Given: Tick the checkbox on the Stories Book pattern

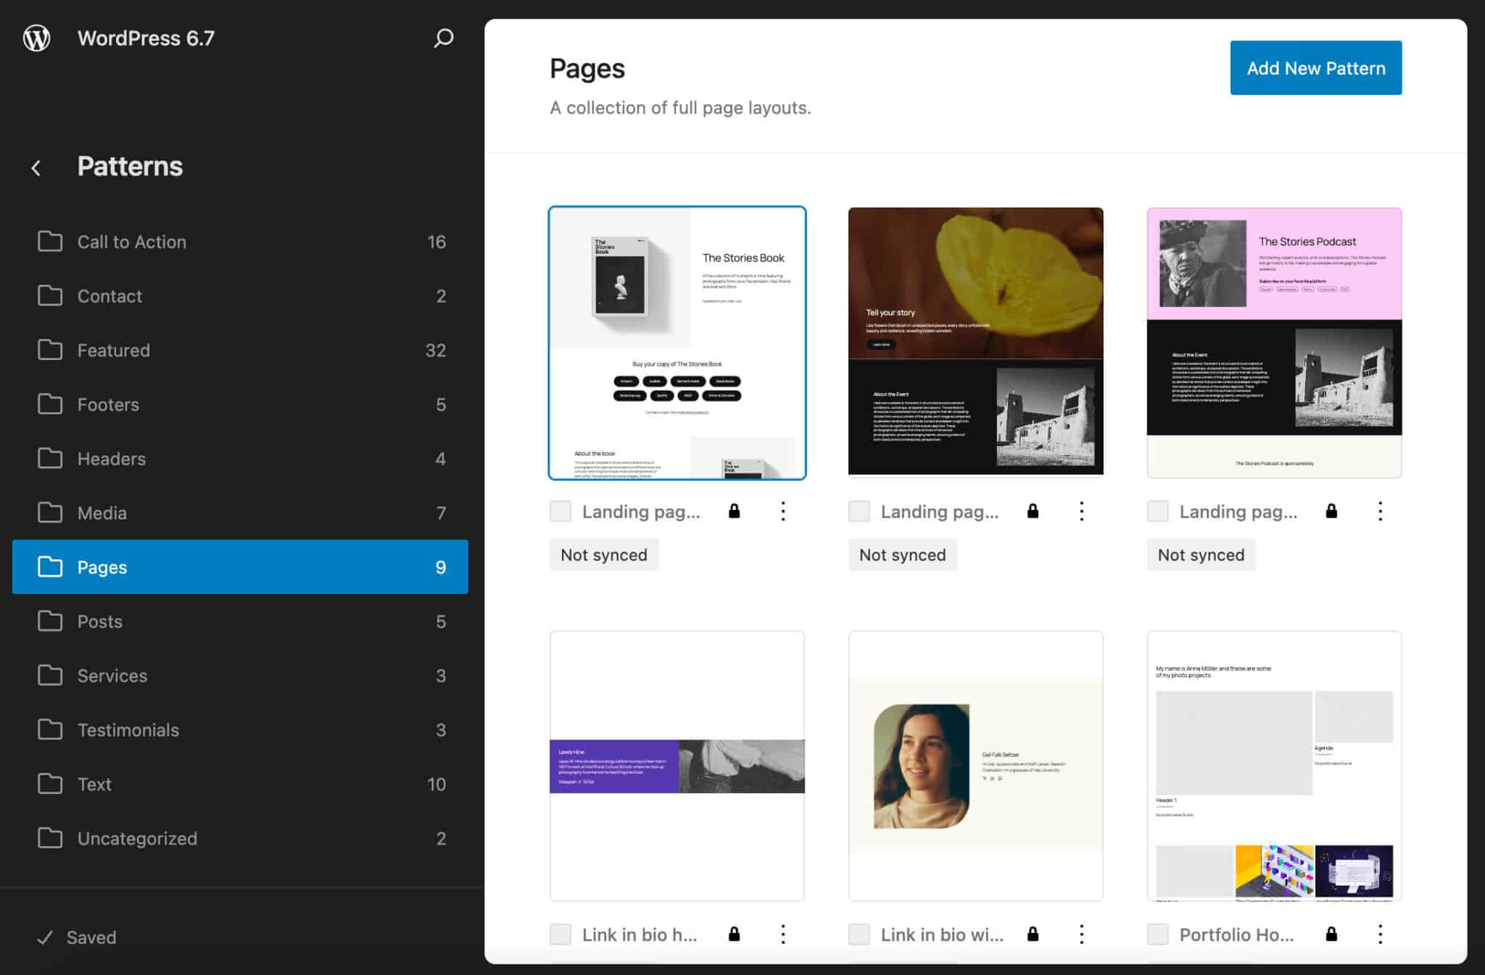Looking at the screenshot, I should (560, 511).
